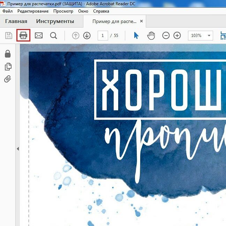
Task: Click the current page number field
Action: (103, 36)
